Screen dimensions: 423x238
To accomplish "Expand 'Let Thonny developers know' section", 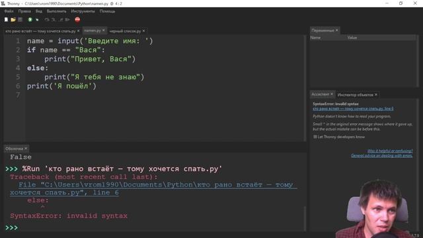I will point(339,137).
